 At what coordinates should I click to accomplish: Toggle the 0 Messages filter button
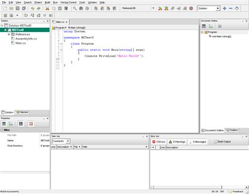coord(198,142)
